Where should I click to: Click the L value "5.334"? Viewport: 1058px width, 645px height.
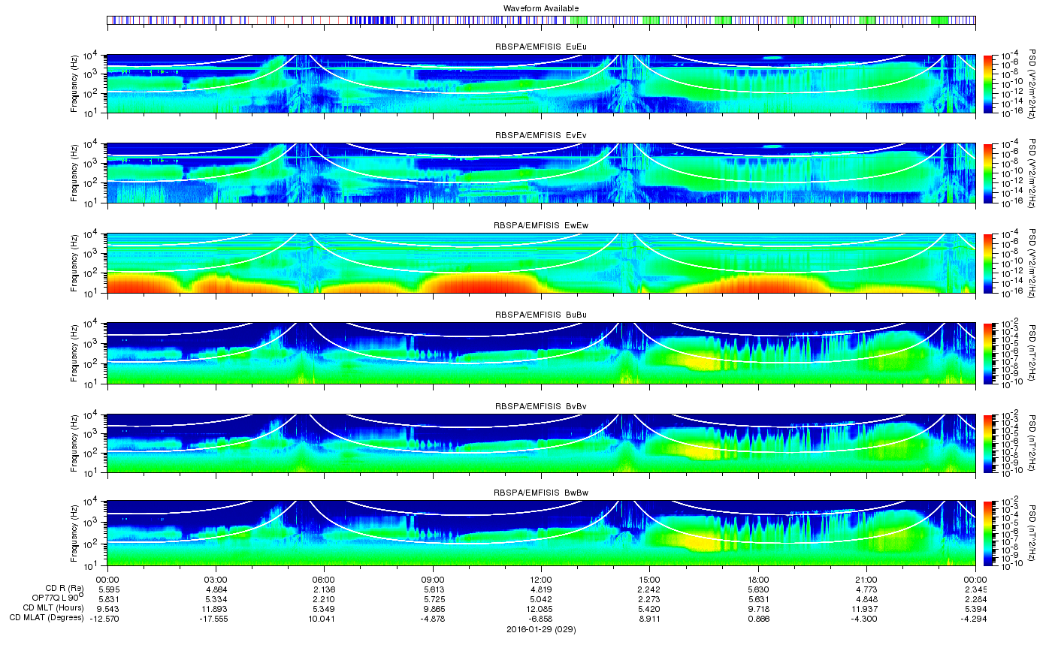[x=216, y=599]
